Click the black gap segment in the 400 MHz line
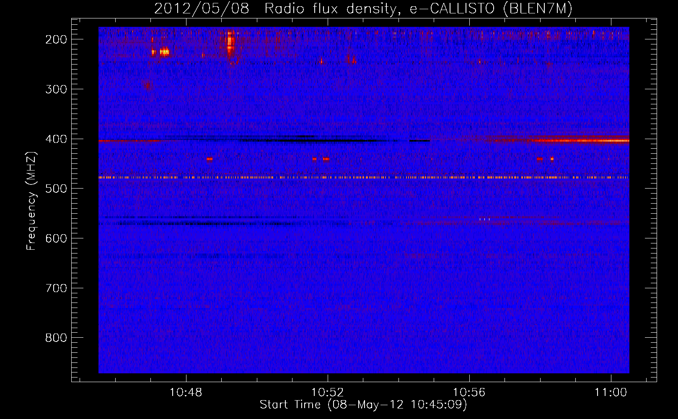Viewport: 678px width, 419px height. [x=419, y=141]
